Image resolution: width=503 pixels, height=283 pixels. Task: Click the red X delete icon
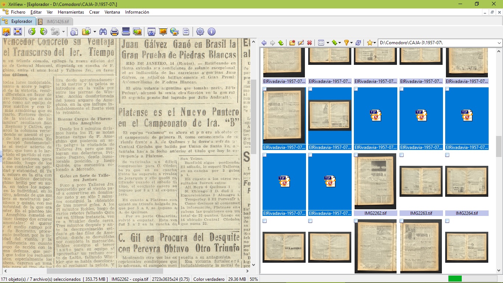click(x=310, y=43)
